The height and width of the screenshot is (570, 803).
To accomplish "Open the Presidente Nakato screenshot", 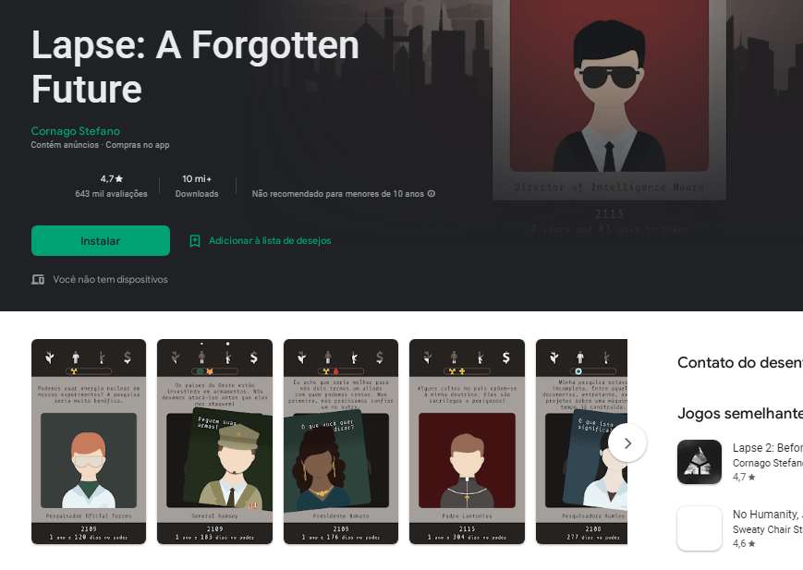I will tap(341, 442).
